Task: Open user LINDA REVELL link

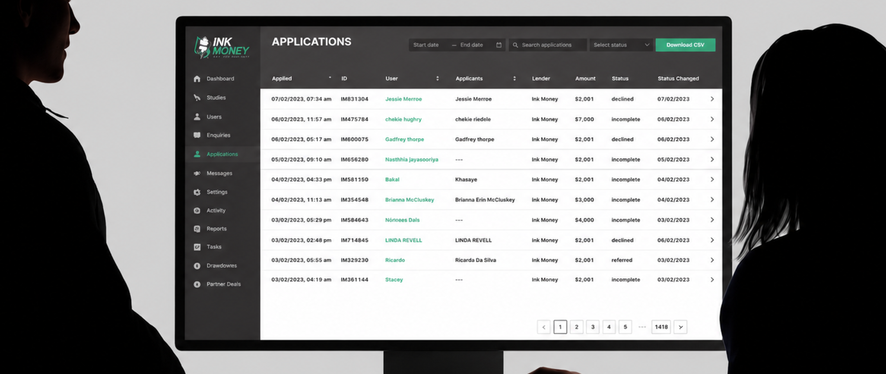Action: point(404,240)
